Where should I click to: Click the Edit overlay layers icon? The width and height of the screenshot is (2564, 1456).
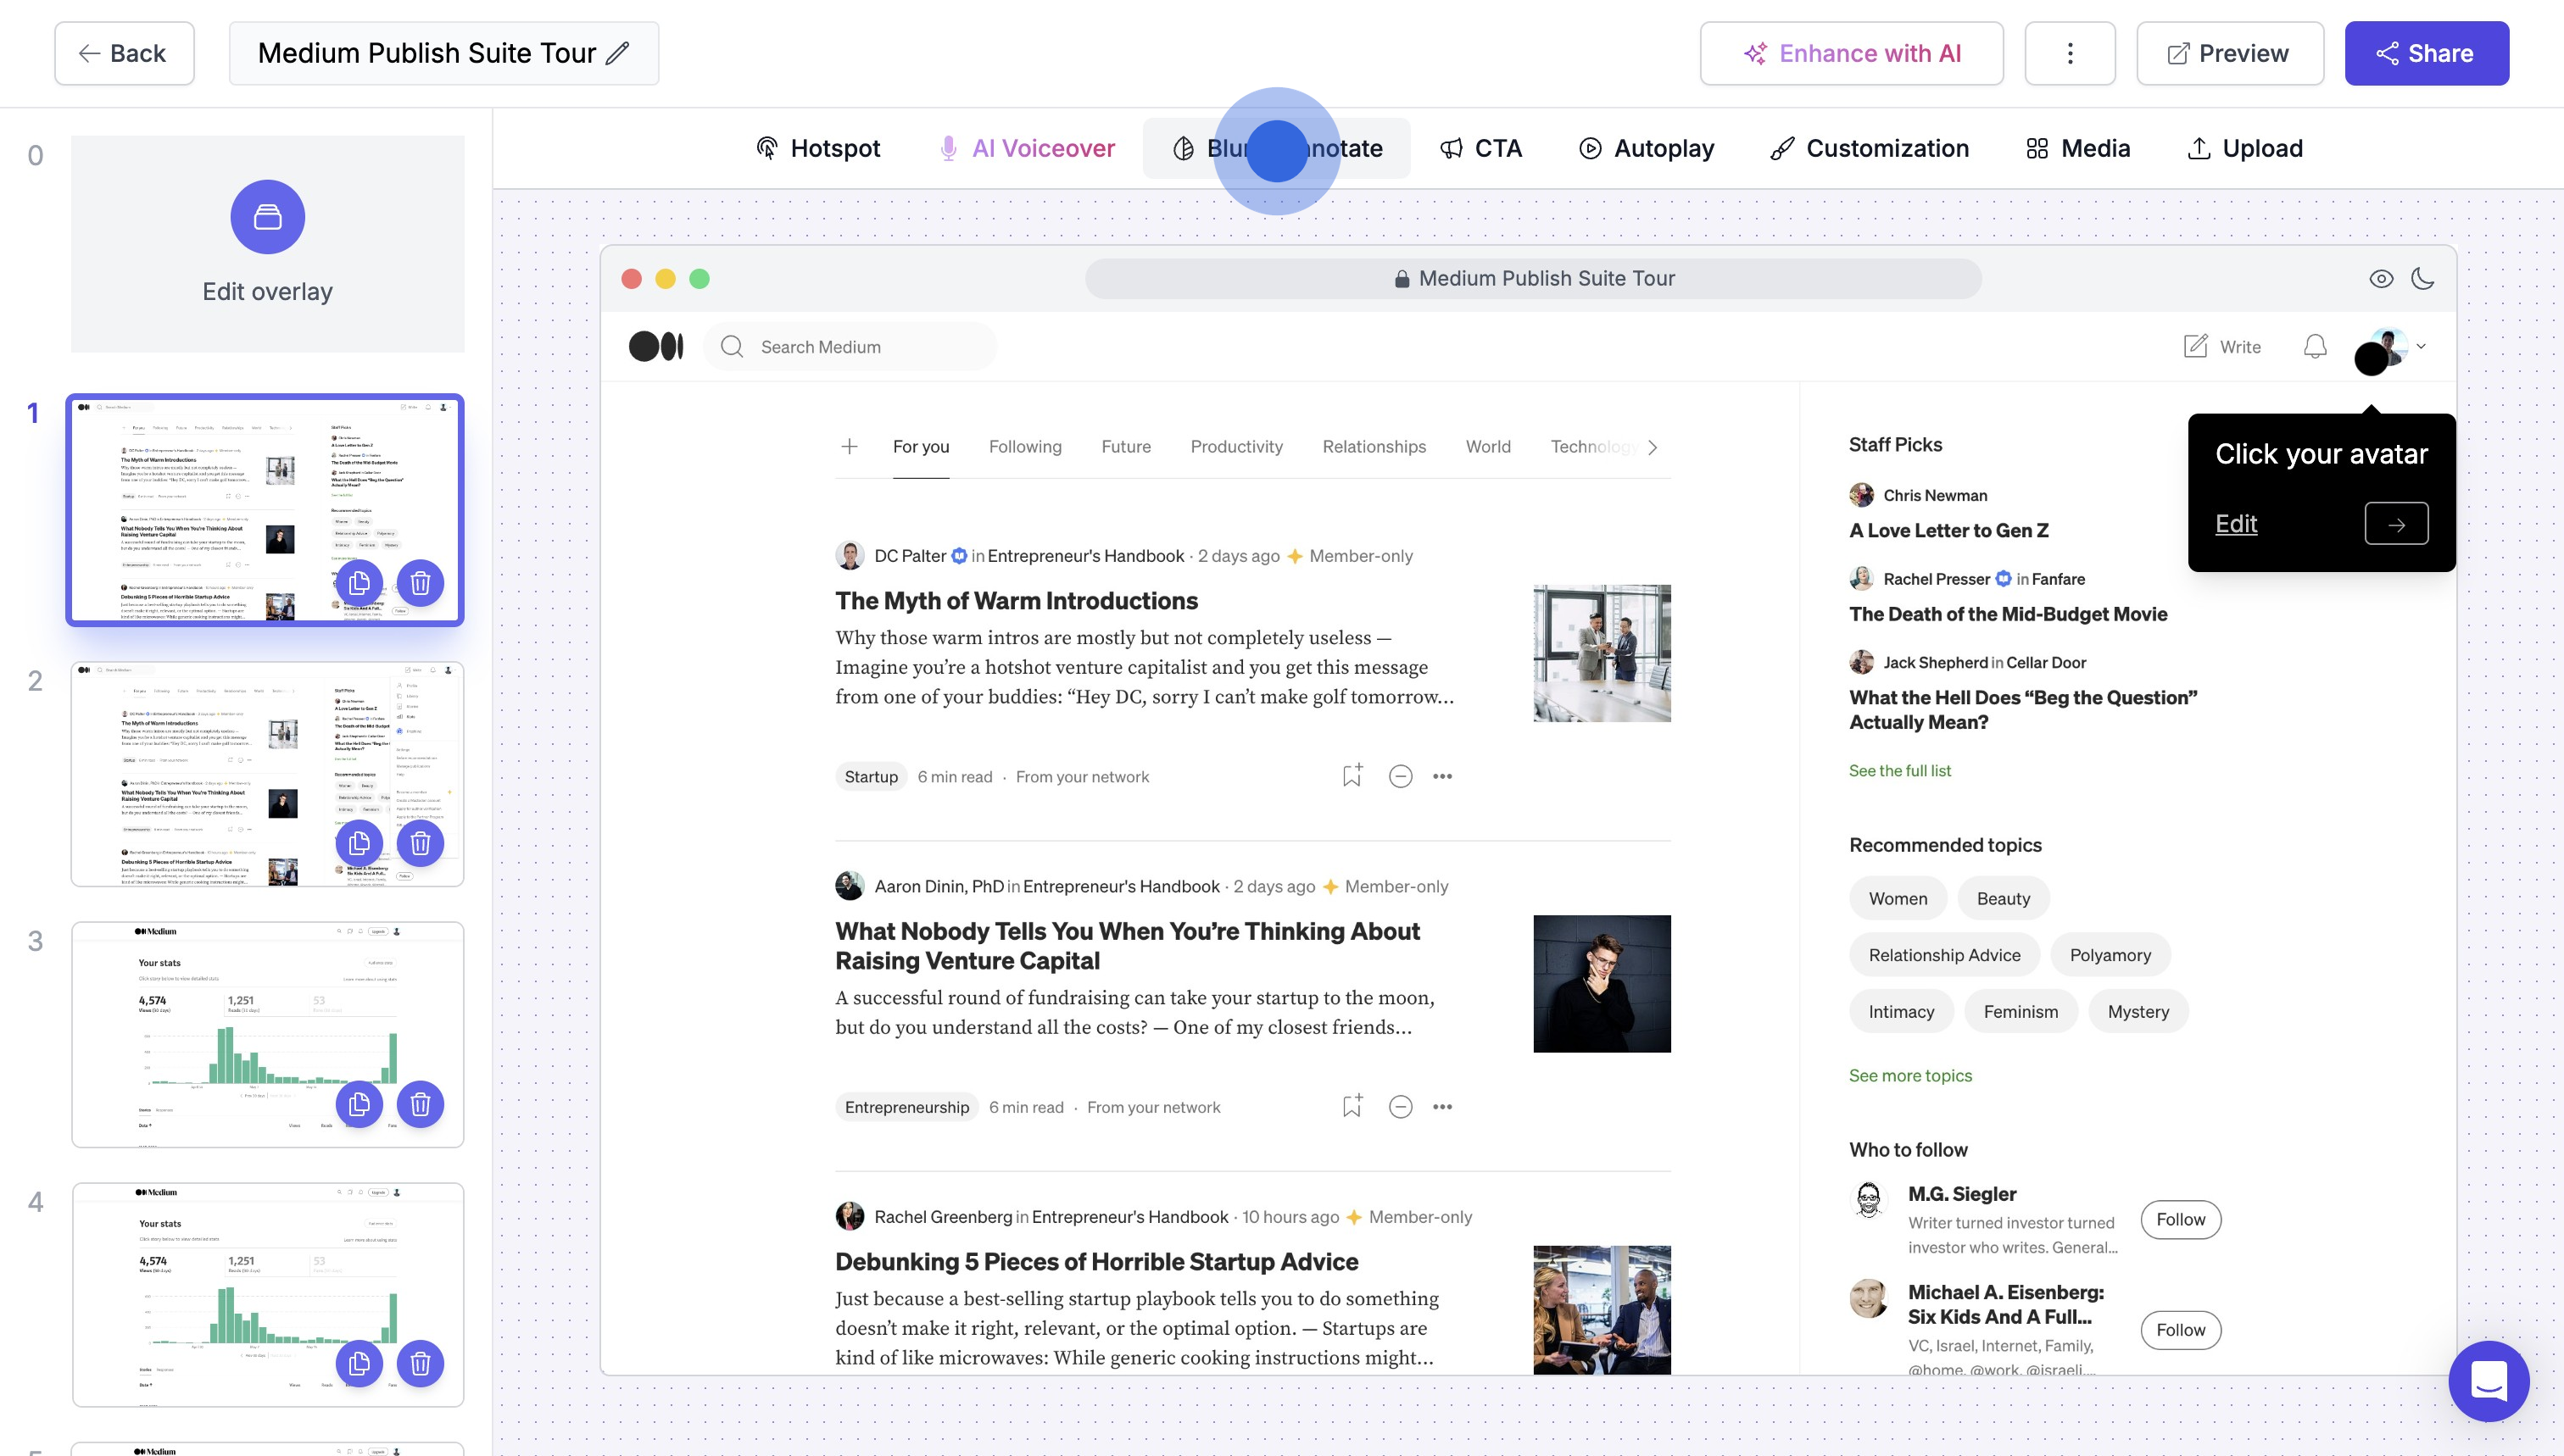267,217
